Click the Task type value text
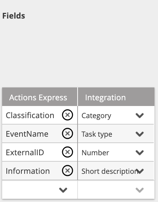Screen dimensions: 158x202 pos(97,134)
